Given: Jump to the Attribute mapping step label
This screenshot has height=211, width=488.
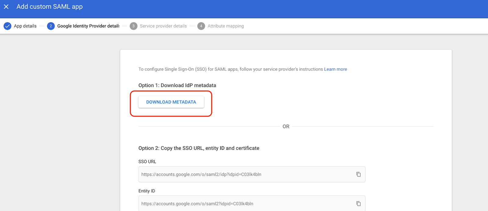Looking at the screenshot, I should tap(226, 26).
